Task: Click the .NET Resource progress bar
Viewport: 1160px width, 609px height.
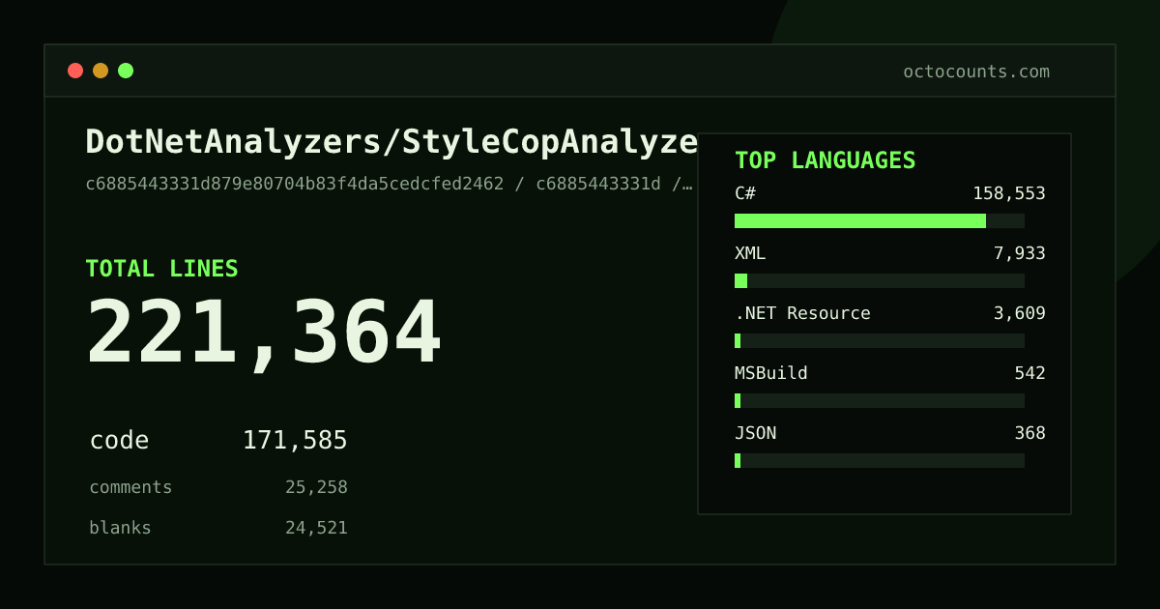Action: [880, 340]
